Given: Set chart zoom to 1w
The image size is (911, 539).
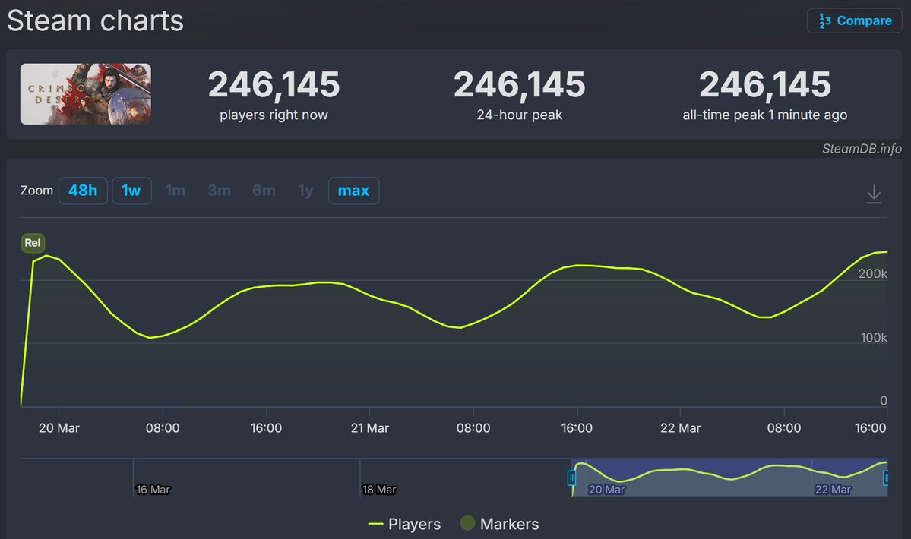Looking at the screenshot, I should [131, 191].
